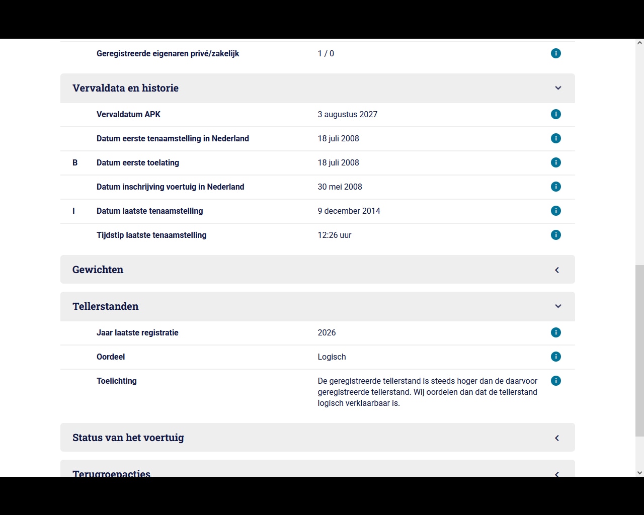
Task: Show info icon for Toelichting row
Action: (556, 381)
